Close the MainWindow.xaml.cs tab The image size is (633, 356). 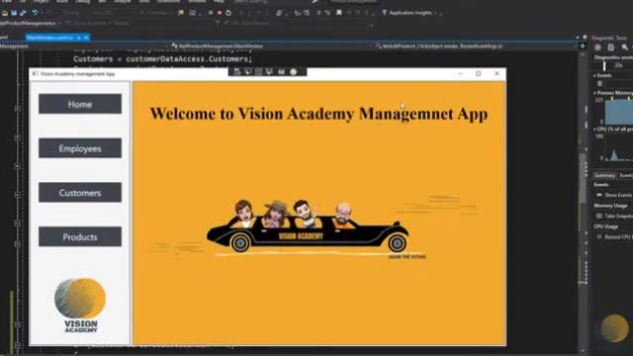click(x=86, y=38)
